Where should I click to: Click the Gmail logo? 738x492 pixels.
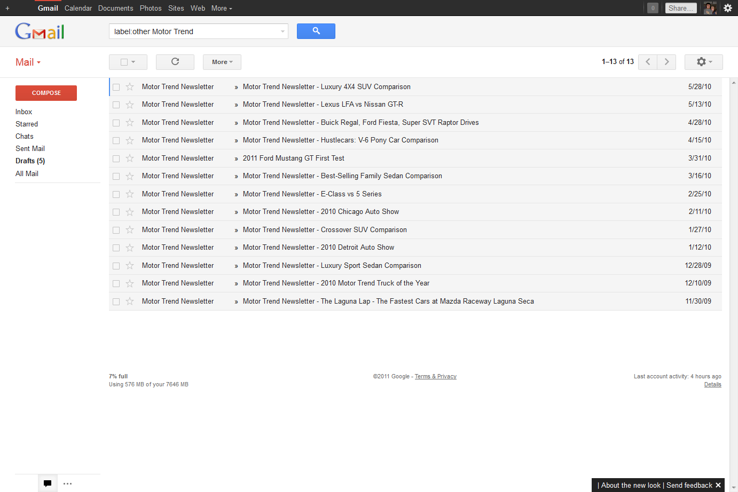click(x=40, y=31)
